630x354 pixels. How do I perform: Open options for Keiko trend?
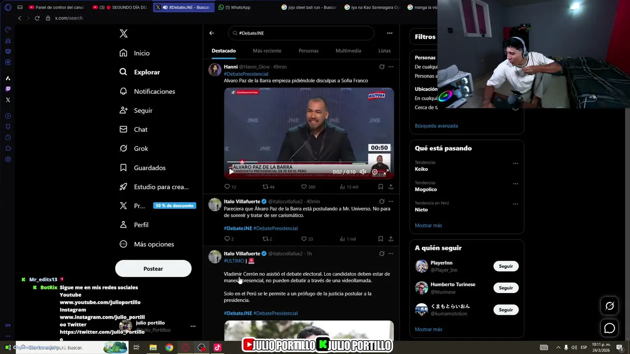(515, 163)
